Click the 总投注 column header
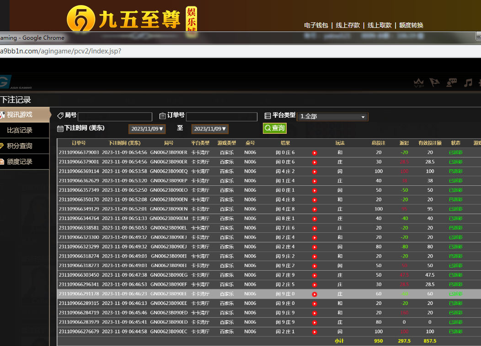 (378, 143)
